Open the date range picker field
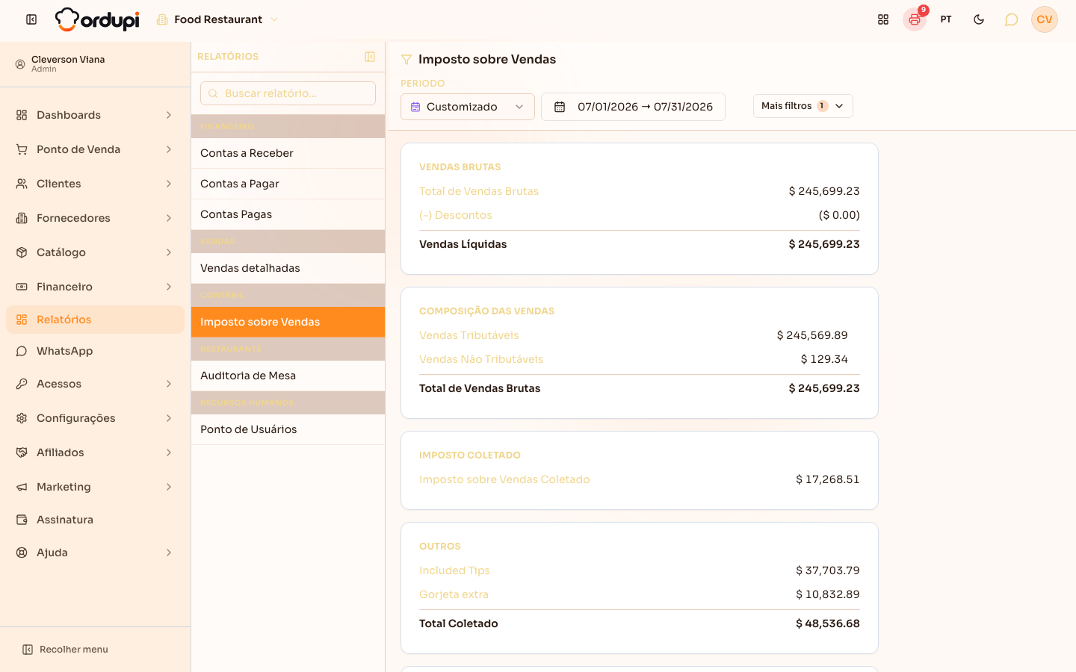The height and width of the screenshot is (672, 1076). (x=633, y=107)
